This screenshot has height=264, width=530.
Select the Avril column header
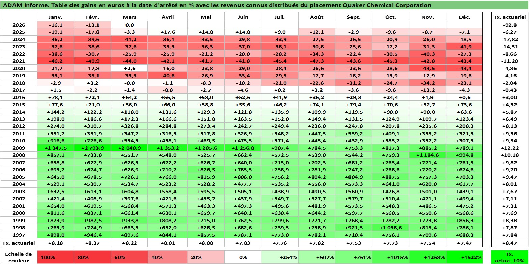click(167, 17)
